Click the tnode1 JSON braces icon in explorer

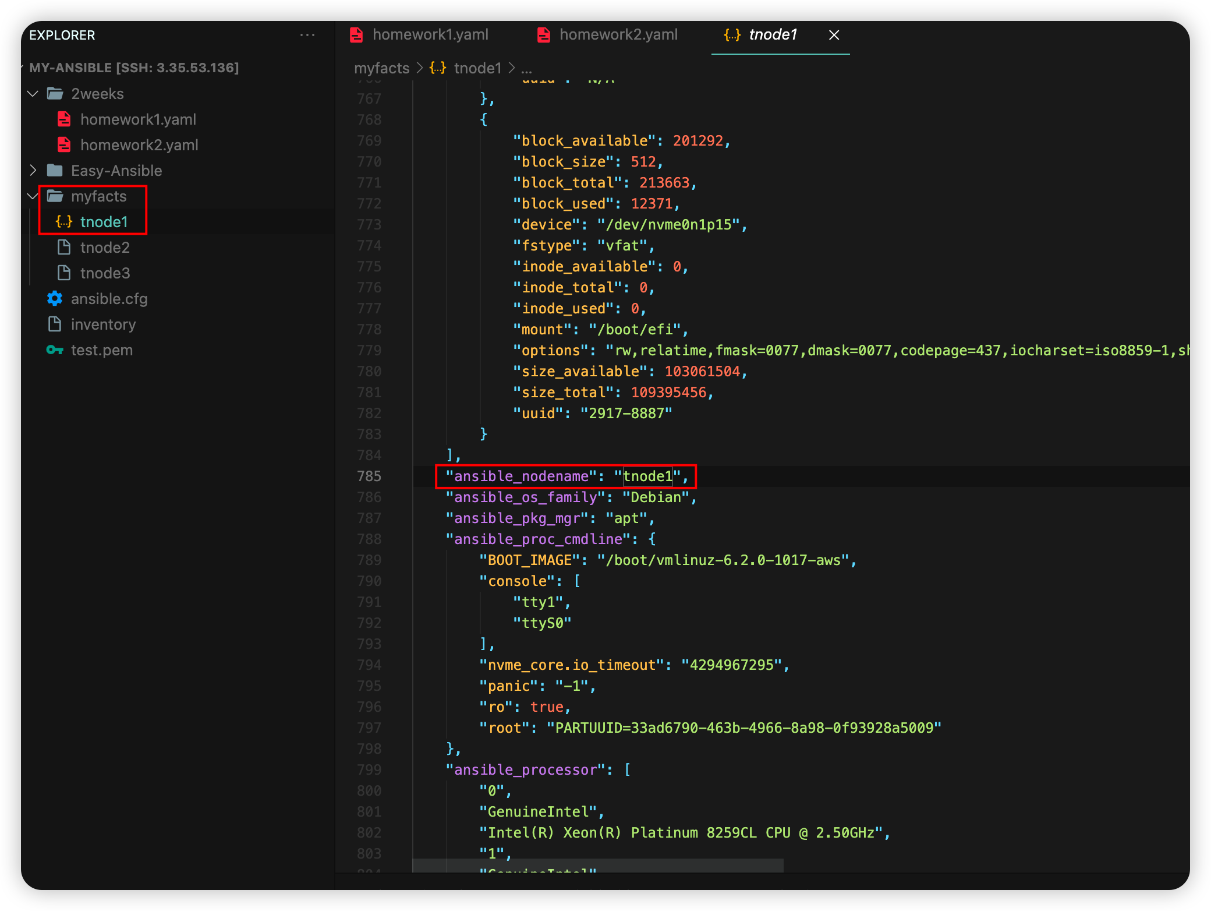[x=64, y=222]
